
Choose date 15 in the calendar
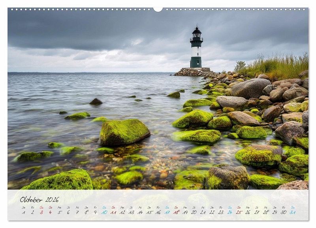pos(149,212)
